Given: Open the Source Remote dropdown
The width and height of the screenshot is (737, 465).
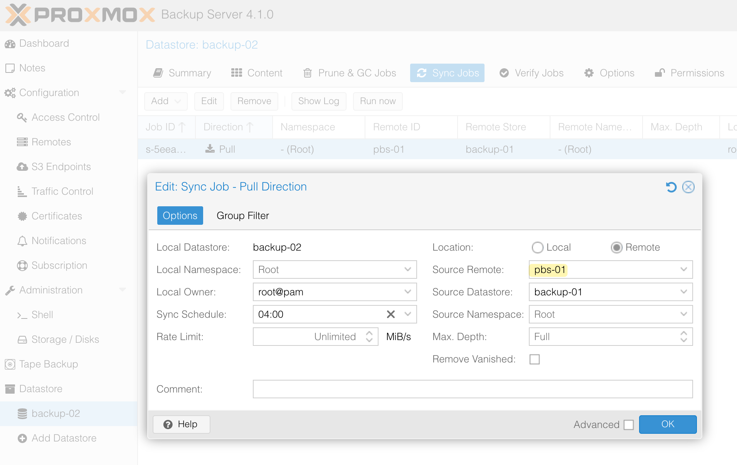Looking at the screenshot, I should pyautogui.click(x=683, y=270).
